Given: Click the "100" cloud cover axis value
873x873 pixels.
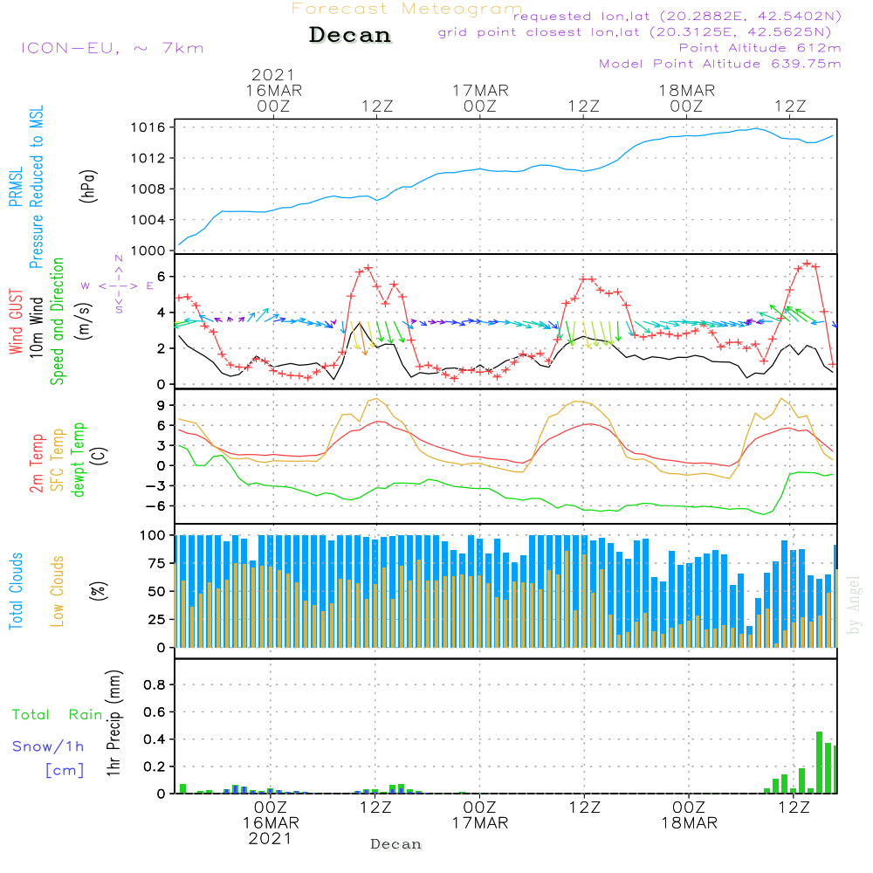Looking at the screenshot, I should tap(153, 536).
